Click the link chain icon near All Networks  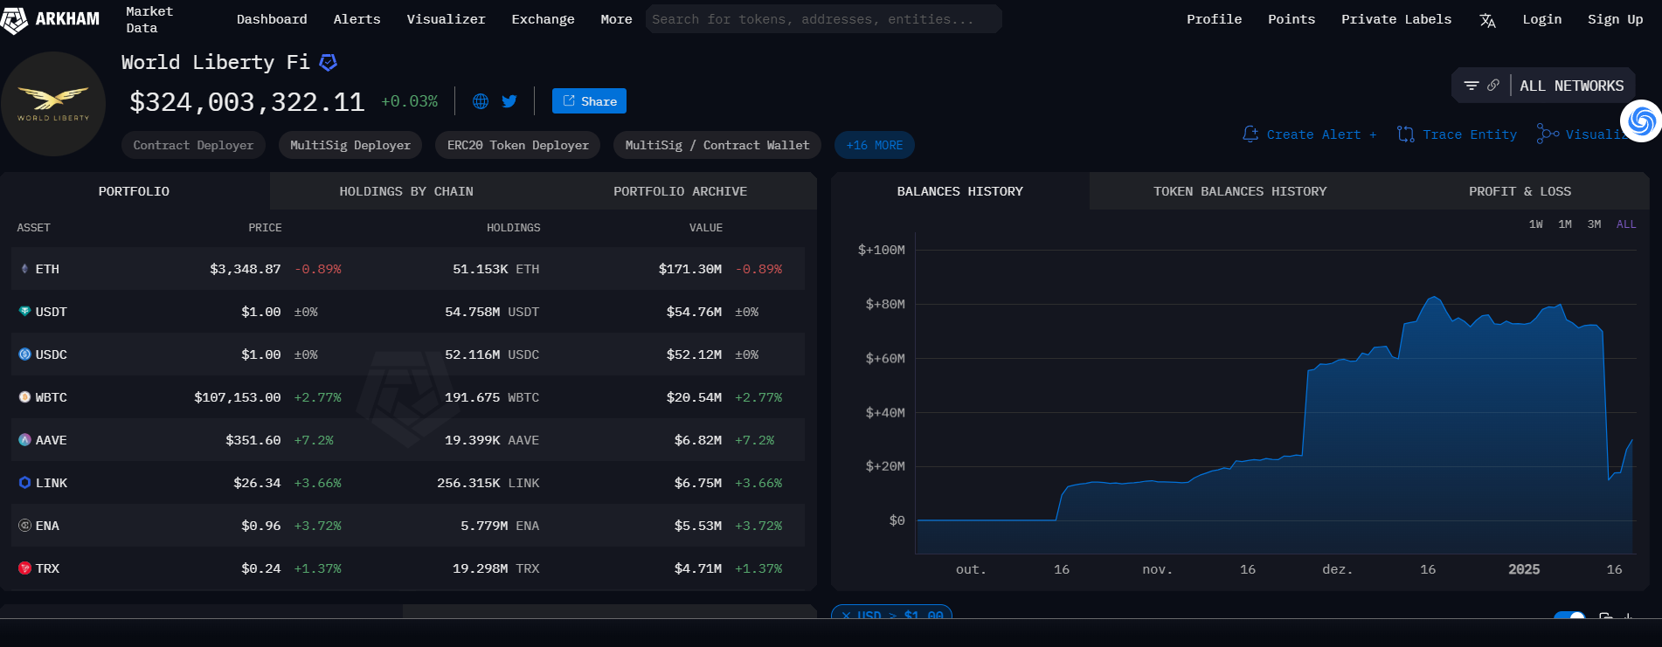pos(1493,86)
